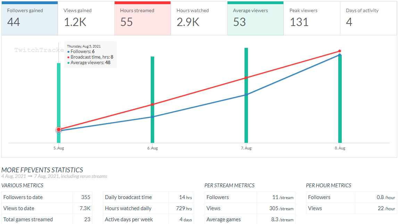Toggle the Followers gained metric tile
398x224 pixels.
click(x=30, y=18)
